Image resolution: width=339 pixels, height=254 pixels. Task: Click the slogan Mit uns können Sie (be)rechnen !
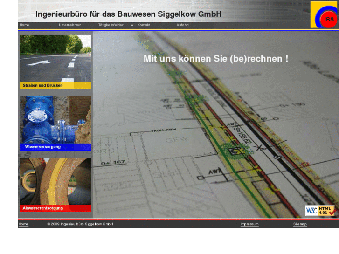216,59
